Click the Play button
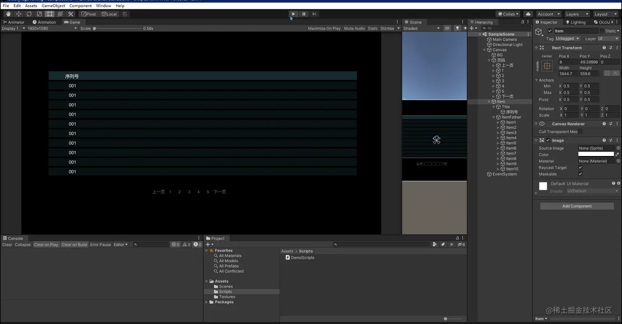The image size is (622, 324). click(x=293, y=14)
